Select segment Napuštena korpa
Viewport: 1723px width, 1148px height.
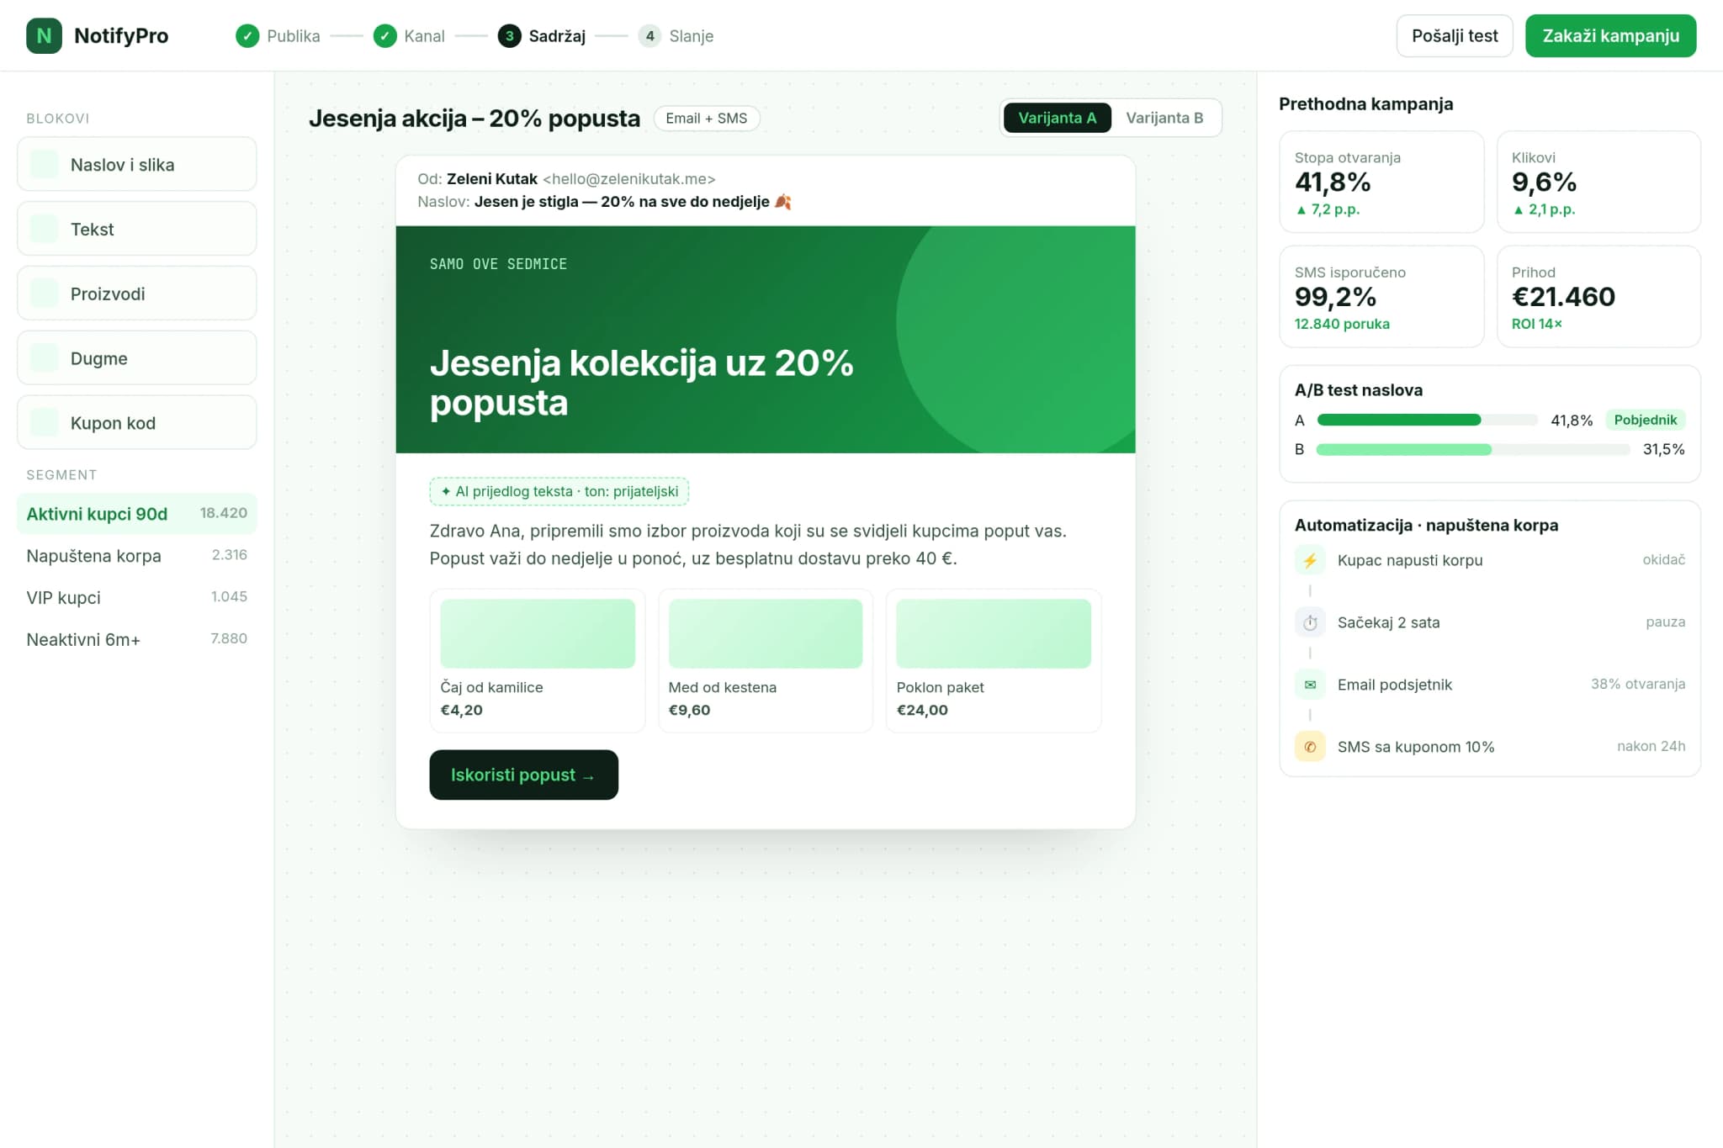136,555
